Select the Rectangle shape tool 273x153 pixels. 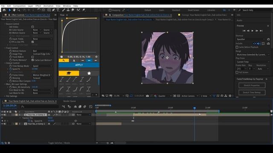pos(49,10)
